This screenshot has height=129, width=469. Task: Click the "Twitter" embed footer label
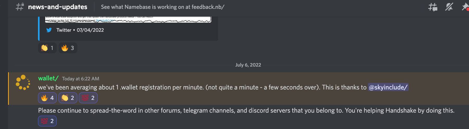click(x=64, y=30)
